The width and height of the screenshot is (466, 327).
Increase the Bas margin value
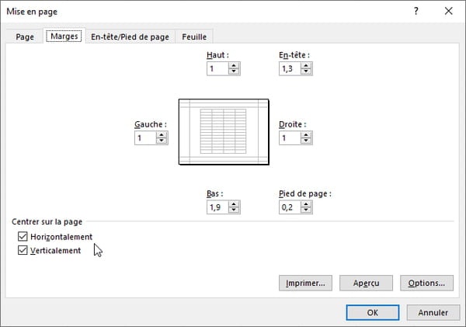point(234,204)
